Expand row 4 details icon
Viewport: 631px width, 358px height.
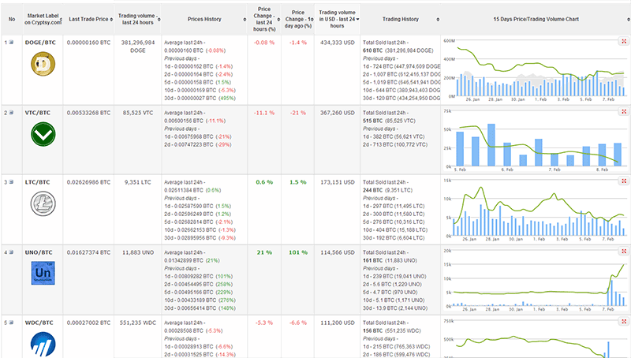[x=11, y=252]
